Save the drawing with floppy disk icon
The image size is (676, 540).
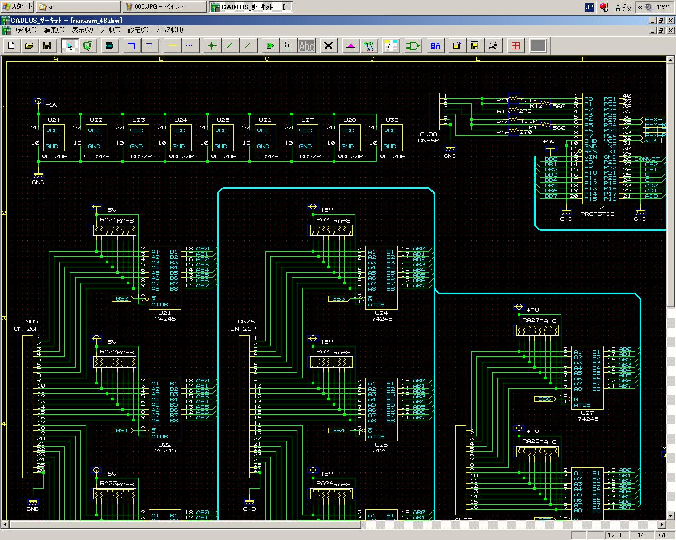tap(46, 46)
